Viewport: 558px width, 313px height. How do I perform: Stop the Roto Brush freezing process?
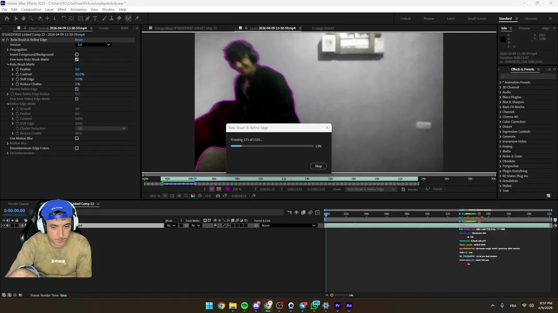318,166
